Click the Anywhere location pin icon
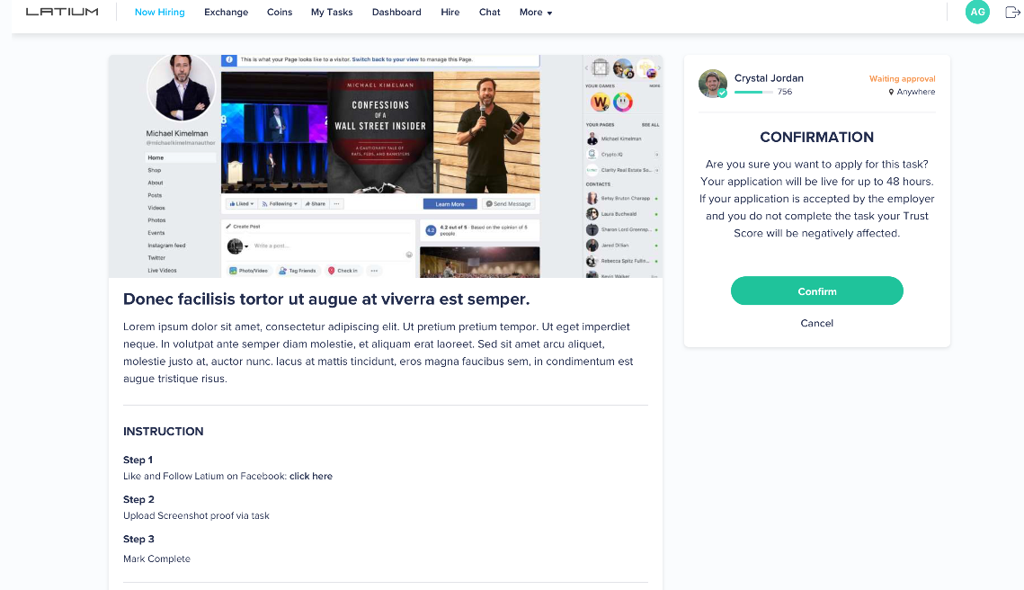 (x=891, y=92)
